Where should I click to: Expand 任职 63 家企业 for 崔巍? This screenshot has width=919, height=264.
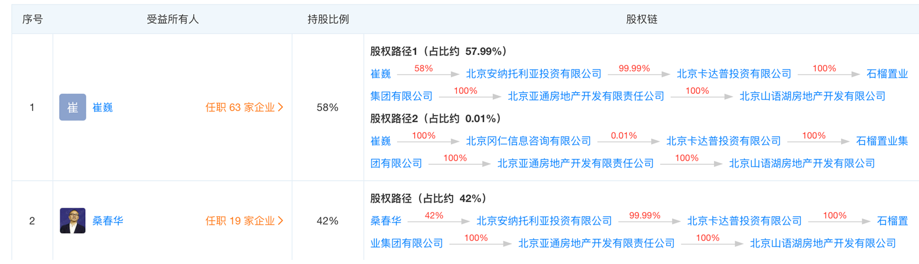coord(244,107)
